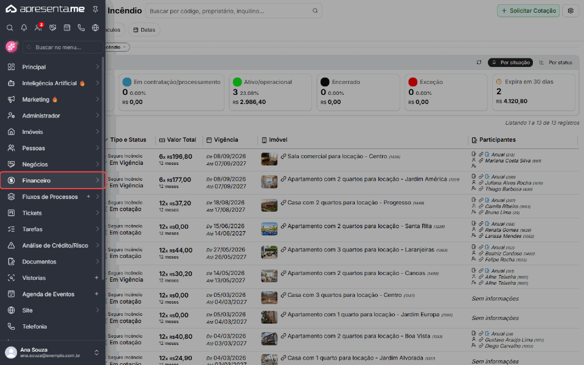Pin the sidebar using the pin icon
The height and width of the screenshot is (365, 584).
[96, 9]
